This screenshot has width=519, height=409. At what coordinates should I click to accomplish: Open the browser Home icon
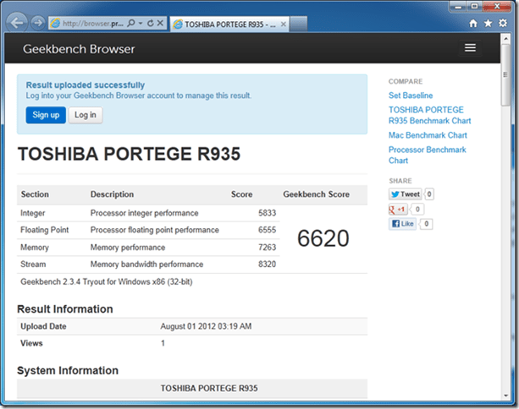[473, 23]
